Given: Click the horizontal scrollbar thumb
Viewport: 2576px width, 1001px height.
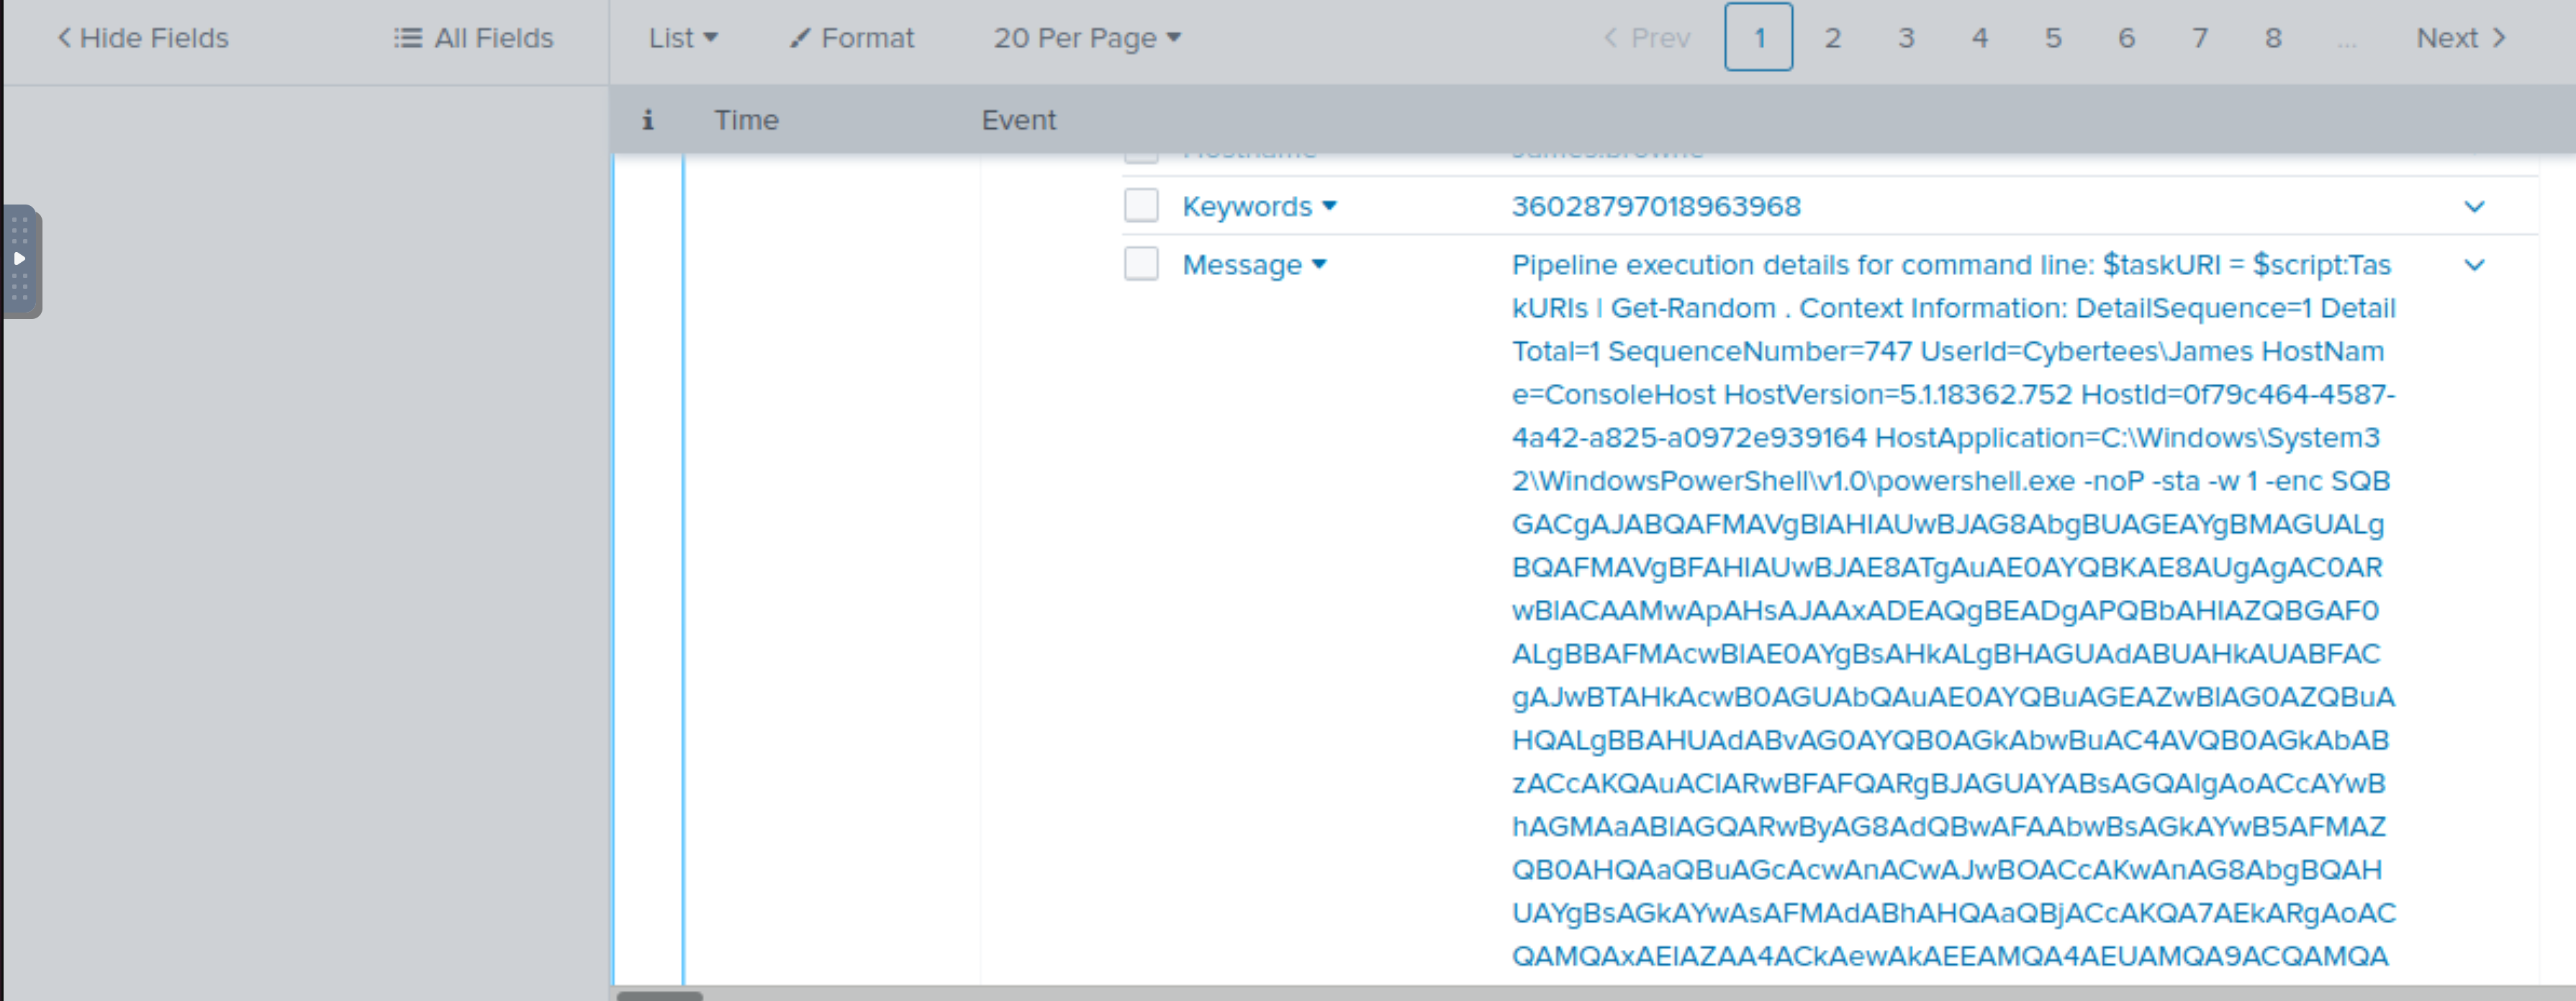Looking at the screenshot, I should (x=660, y=995).
